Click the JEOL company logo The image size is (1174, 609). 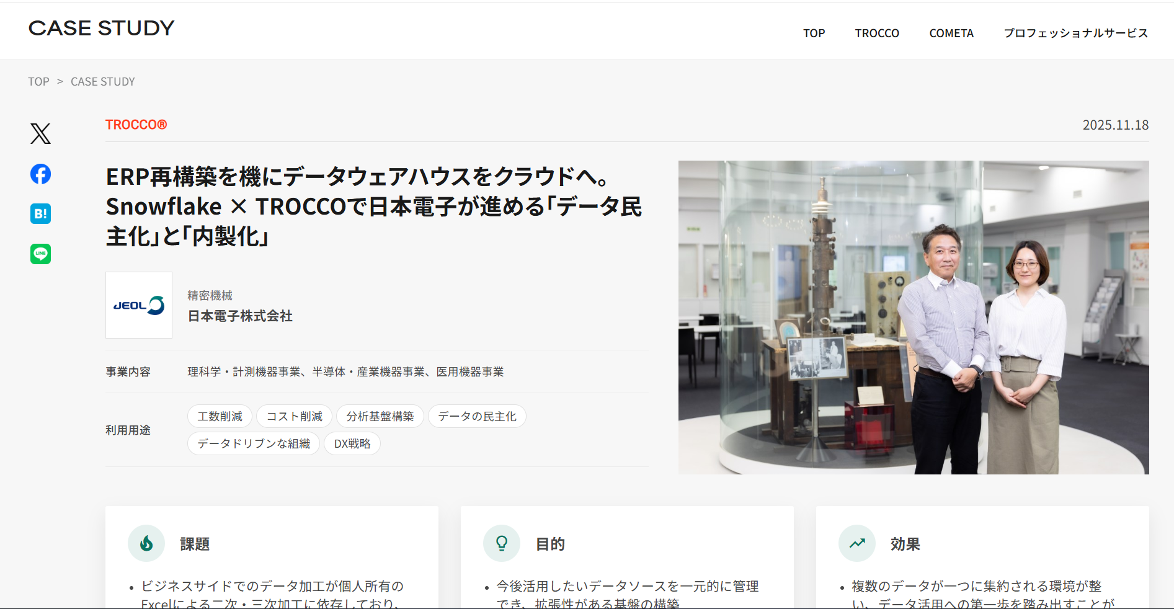click(139, 305)
